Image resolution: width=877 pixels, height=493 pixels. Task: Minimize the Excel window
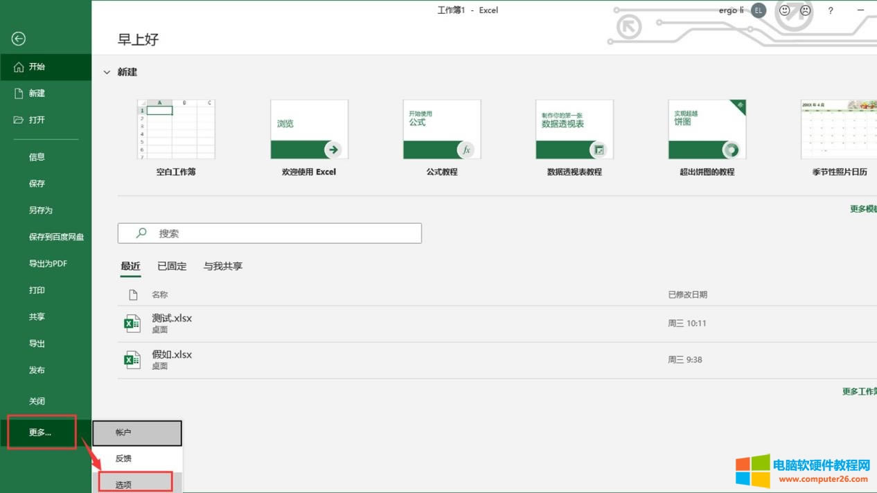coord(861,10)
